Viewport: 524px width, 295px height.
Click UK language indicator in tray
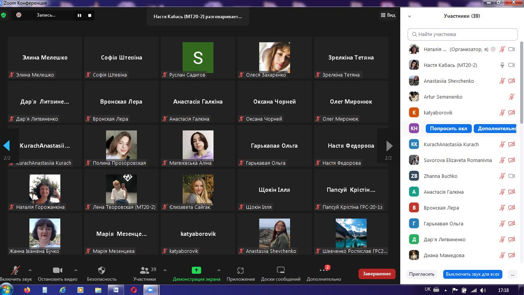coord(428,289)
